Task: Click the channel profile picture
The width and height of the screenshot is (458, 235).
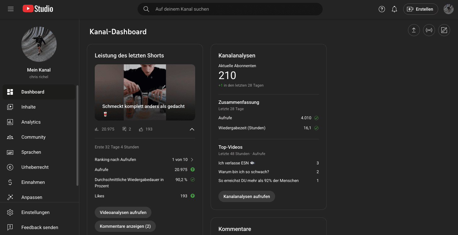Action: pyautogui.click(x=39, y=44)
